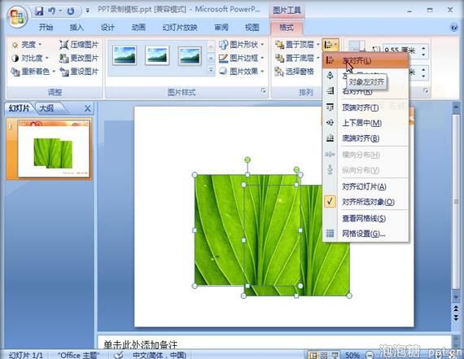
Task: Open the 重新着色 recolor dropdown
Action: (x=33, y=72)
